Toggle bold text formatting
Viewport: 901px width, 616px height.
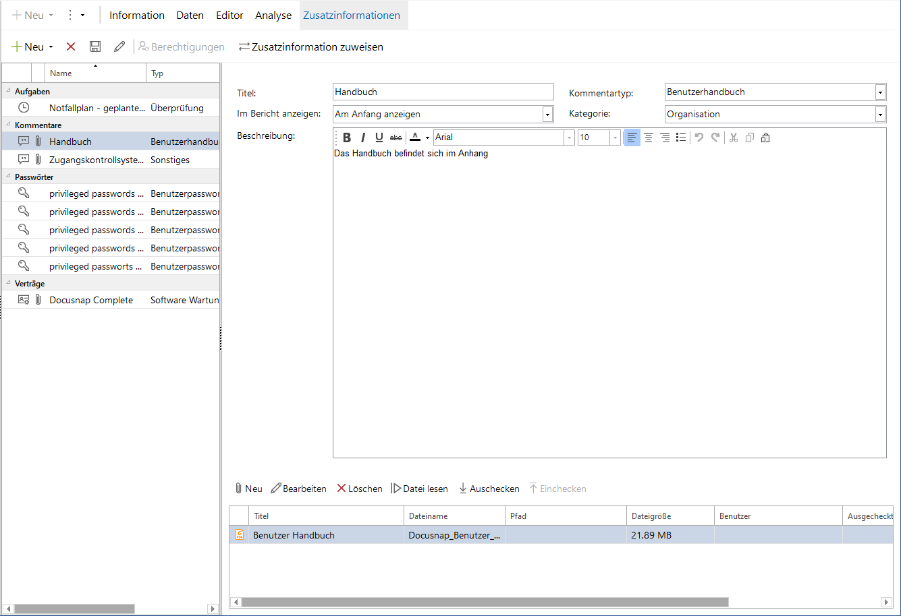click(347, 137)
